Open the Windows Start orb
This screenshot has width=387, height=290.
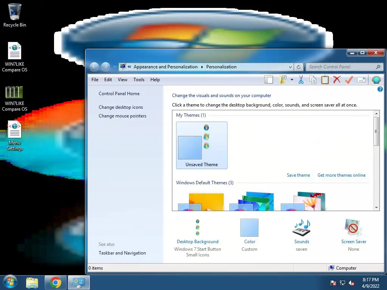click(10, 282)
